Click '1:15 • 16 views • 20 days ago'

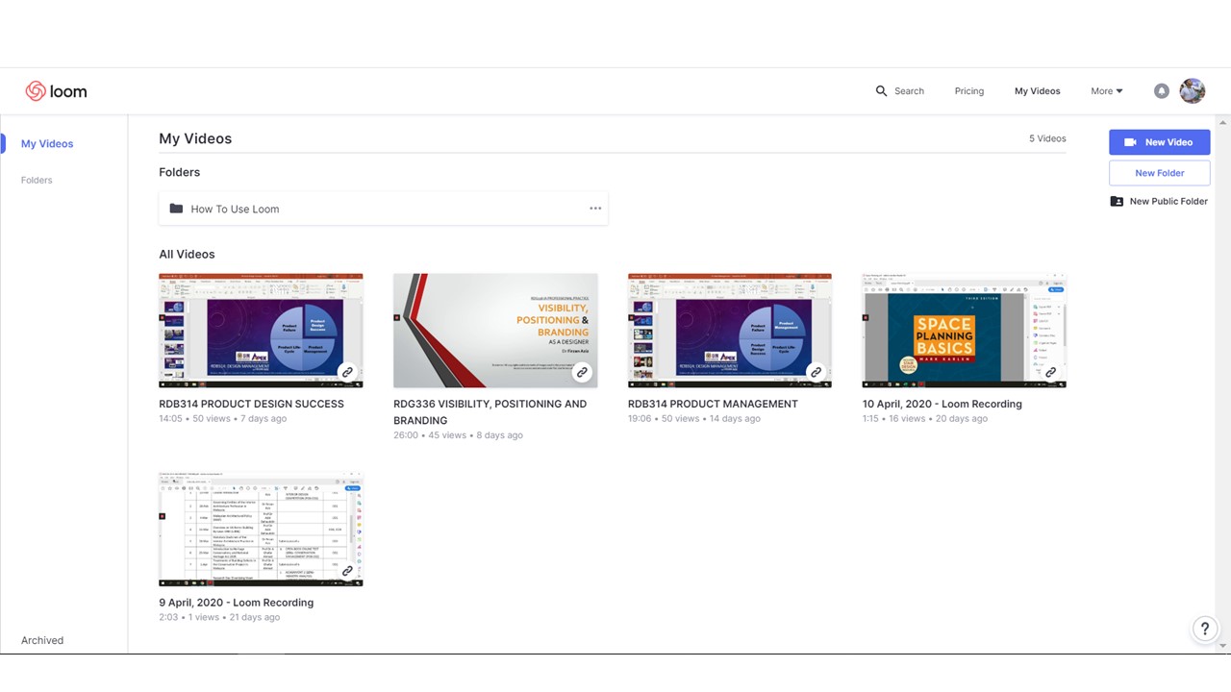(925, 419)
